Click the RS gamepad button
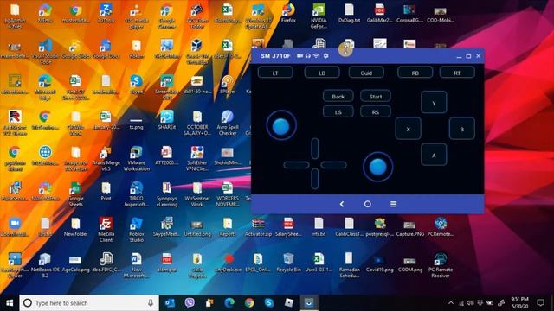The width and height of the screenshot is (554, 311). click(x=375, y=111)
